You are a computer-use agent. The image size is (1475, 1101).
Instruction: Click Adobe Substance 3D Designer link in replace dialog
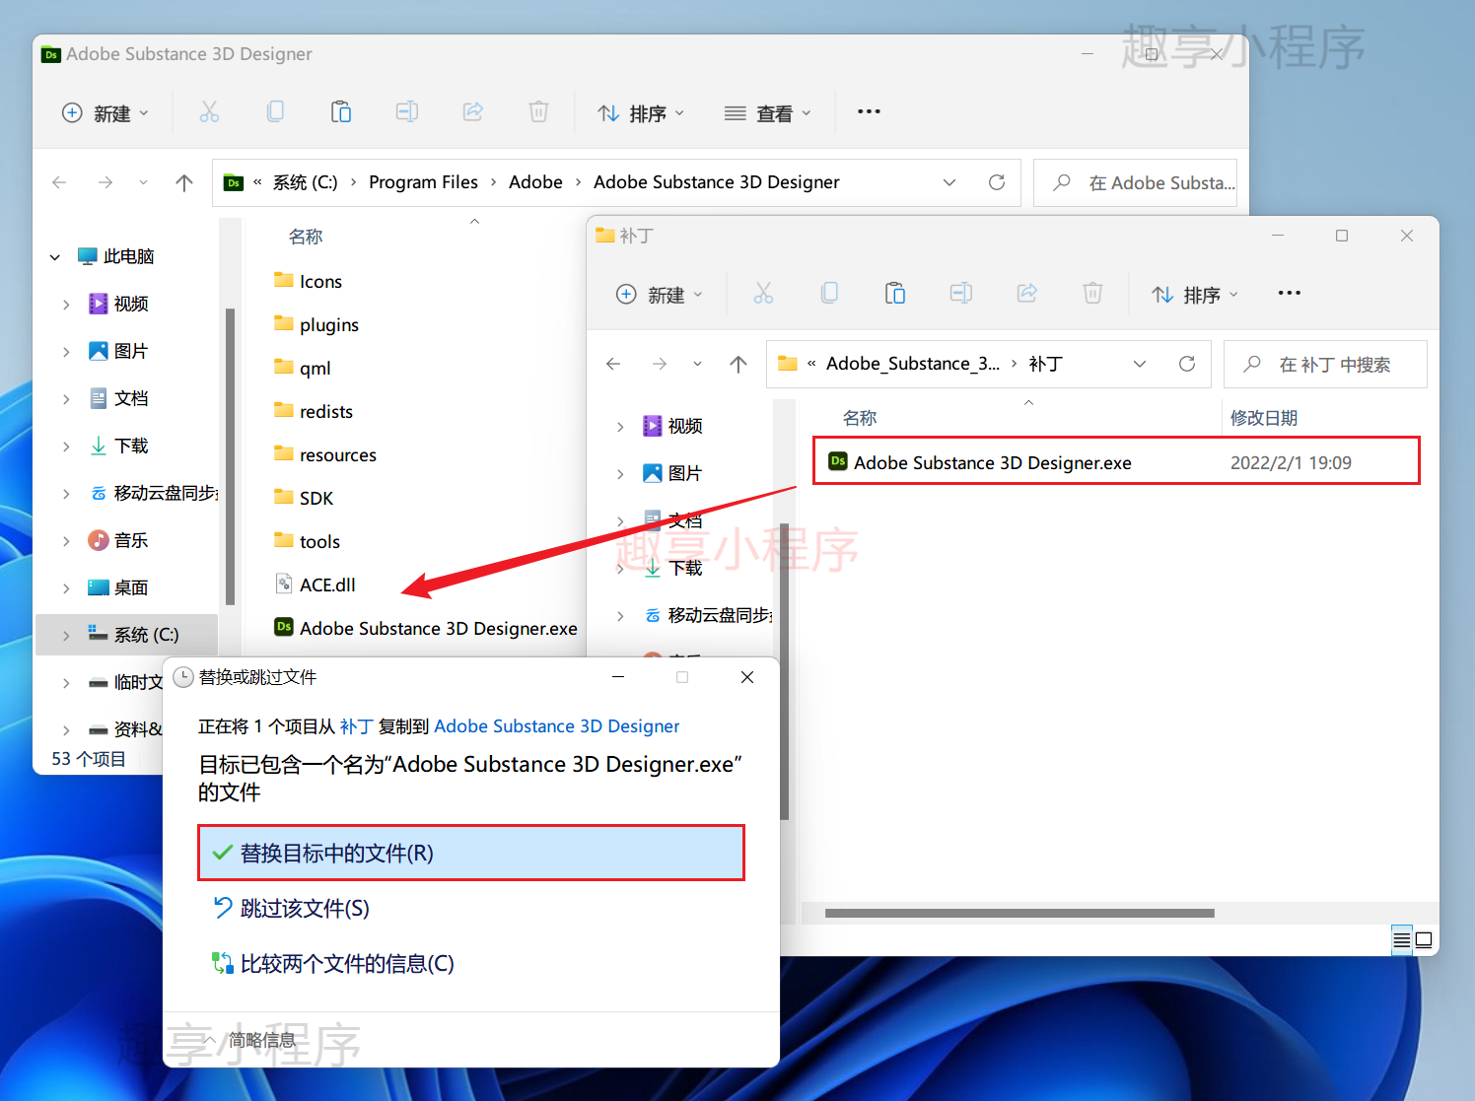pyautogui.click(x=556, y=726)
